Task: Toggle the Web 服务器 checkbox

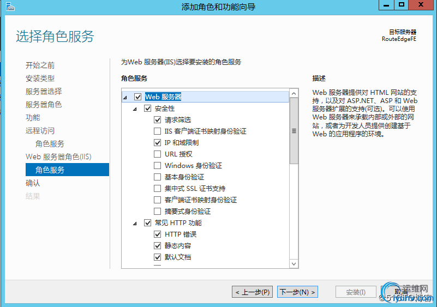Action: click(137, 97)
